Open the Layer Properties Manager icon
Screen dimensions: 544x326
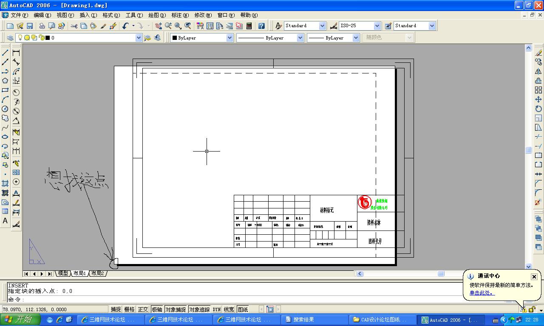coord(11,38)
